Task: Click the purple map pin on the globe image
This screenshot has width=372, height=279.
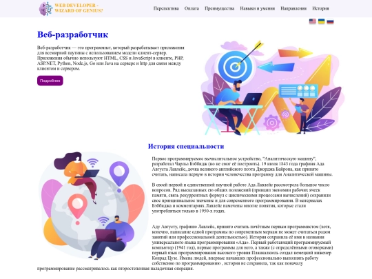Action: click(119, 174)
